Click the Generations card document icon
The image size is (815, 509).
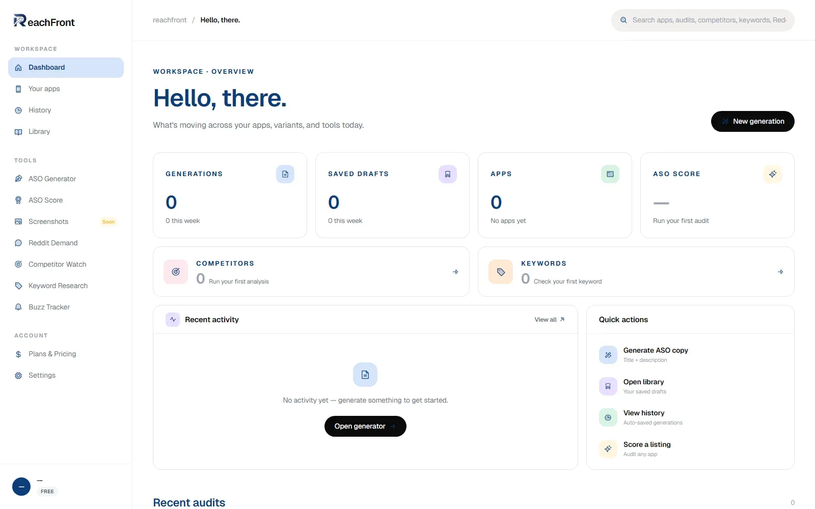tap(285, 174)
